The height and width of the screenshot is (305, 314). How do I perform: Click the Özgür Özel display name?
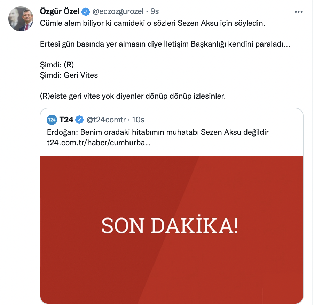[x=60, y=11]
